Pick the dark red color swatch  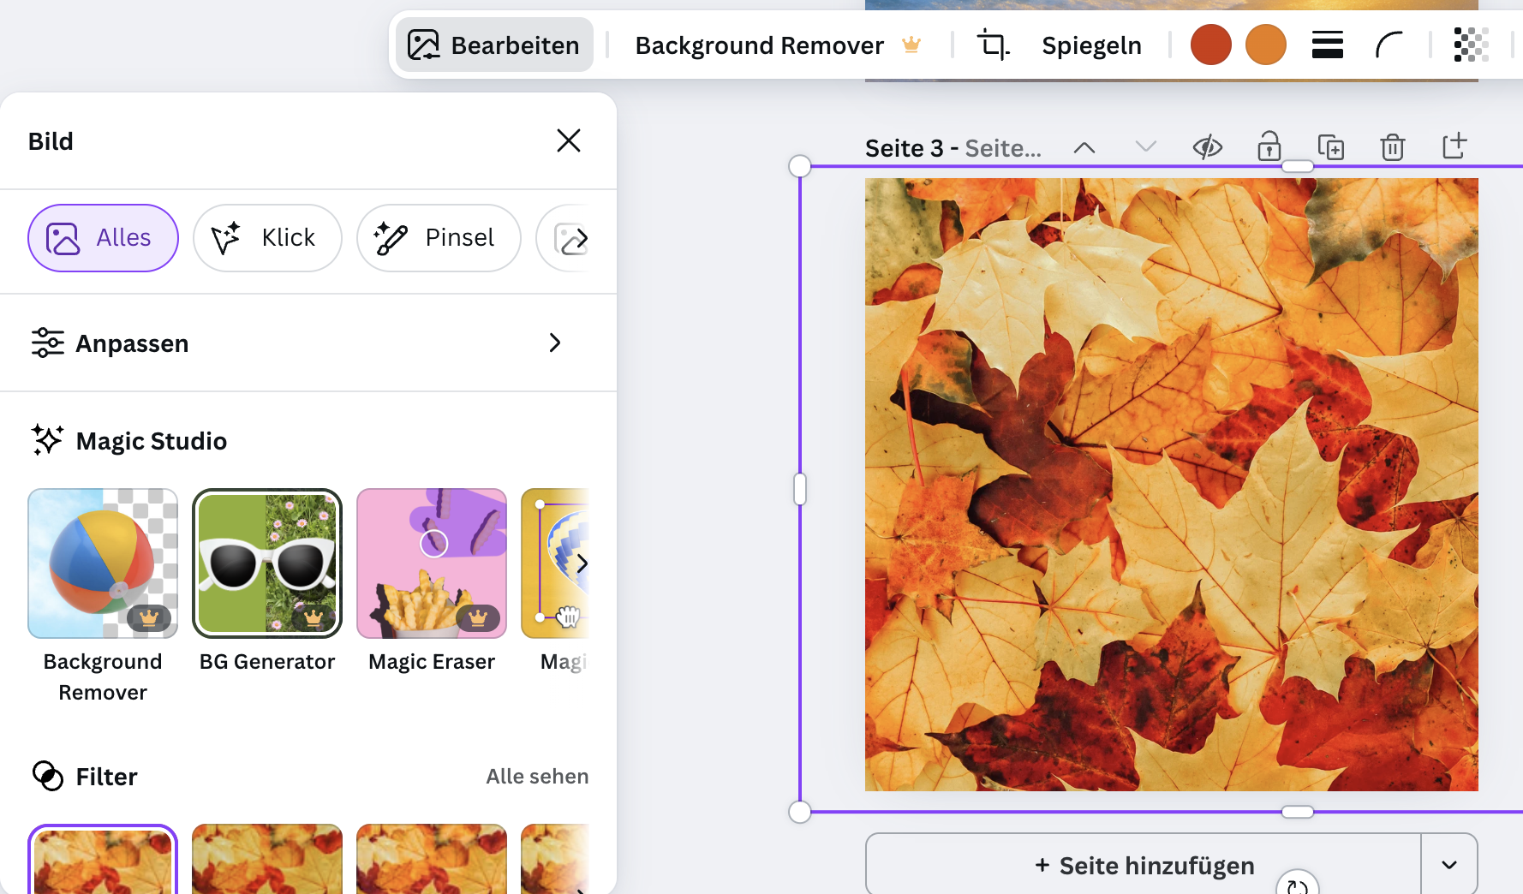1210,45
